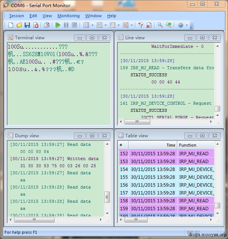Click the Time column header in Table view
228x239 pixels.
pos(152,145)
